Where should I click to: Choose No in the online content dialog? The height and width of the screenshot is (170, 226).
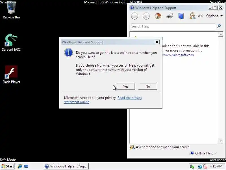(147, 86)
